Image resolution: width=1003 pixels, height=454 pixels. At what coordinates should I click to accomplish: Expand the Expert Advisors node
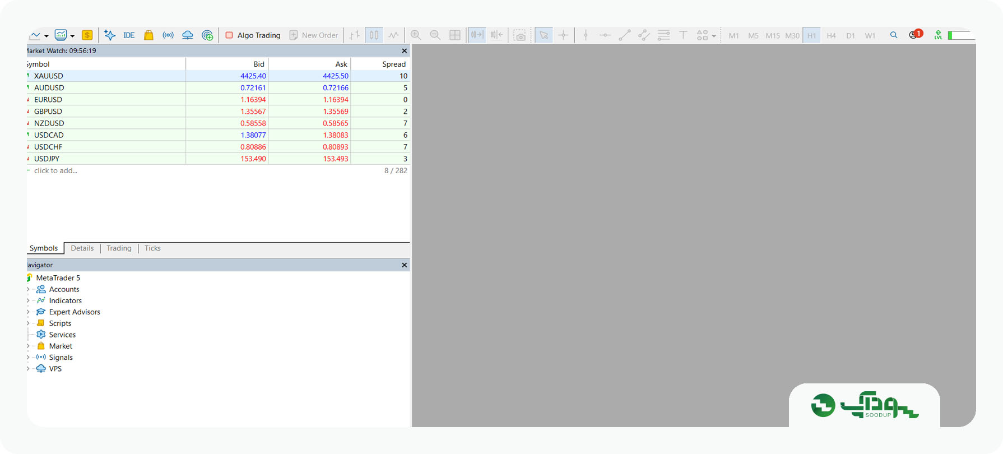click(28, 312)
